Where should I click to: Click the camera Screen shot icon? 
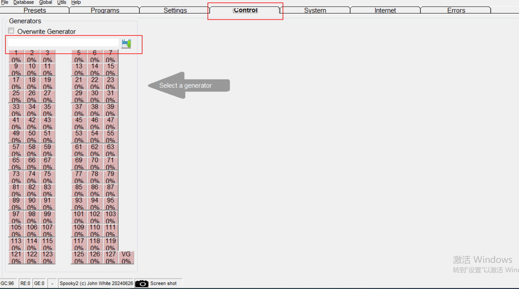pyautogui.click(x=142, y=283)
